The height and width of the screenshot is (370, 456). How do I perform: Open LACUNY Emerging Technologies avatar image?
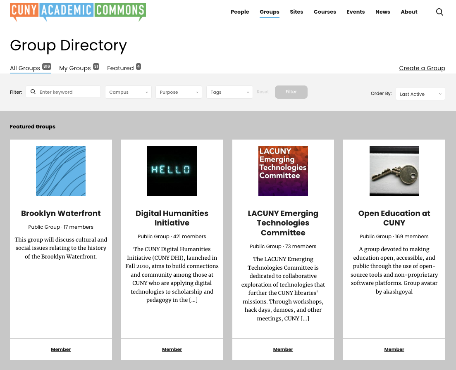283,171
